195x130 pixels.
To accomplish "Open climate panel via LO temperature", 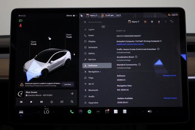I will [47, 112].
